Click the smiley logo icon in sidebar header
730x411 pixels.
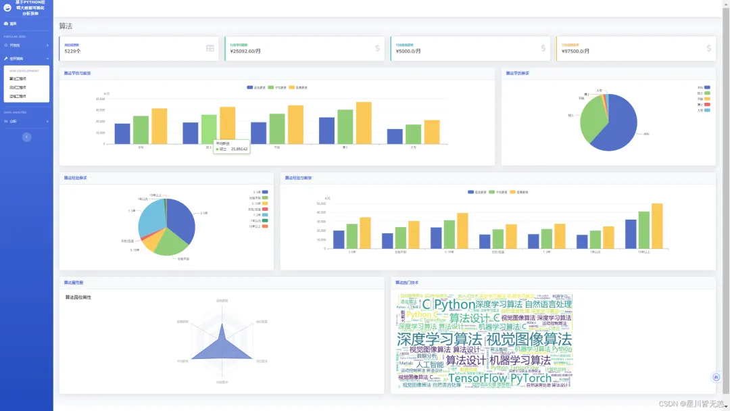[x=7, y=7]
